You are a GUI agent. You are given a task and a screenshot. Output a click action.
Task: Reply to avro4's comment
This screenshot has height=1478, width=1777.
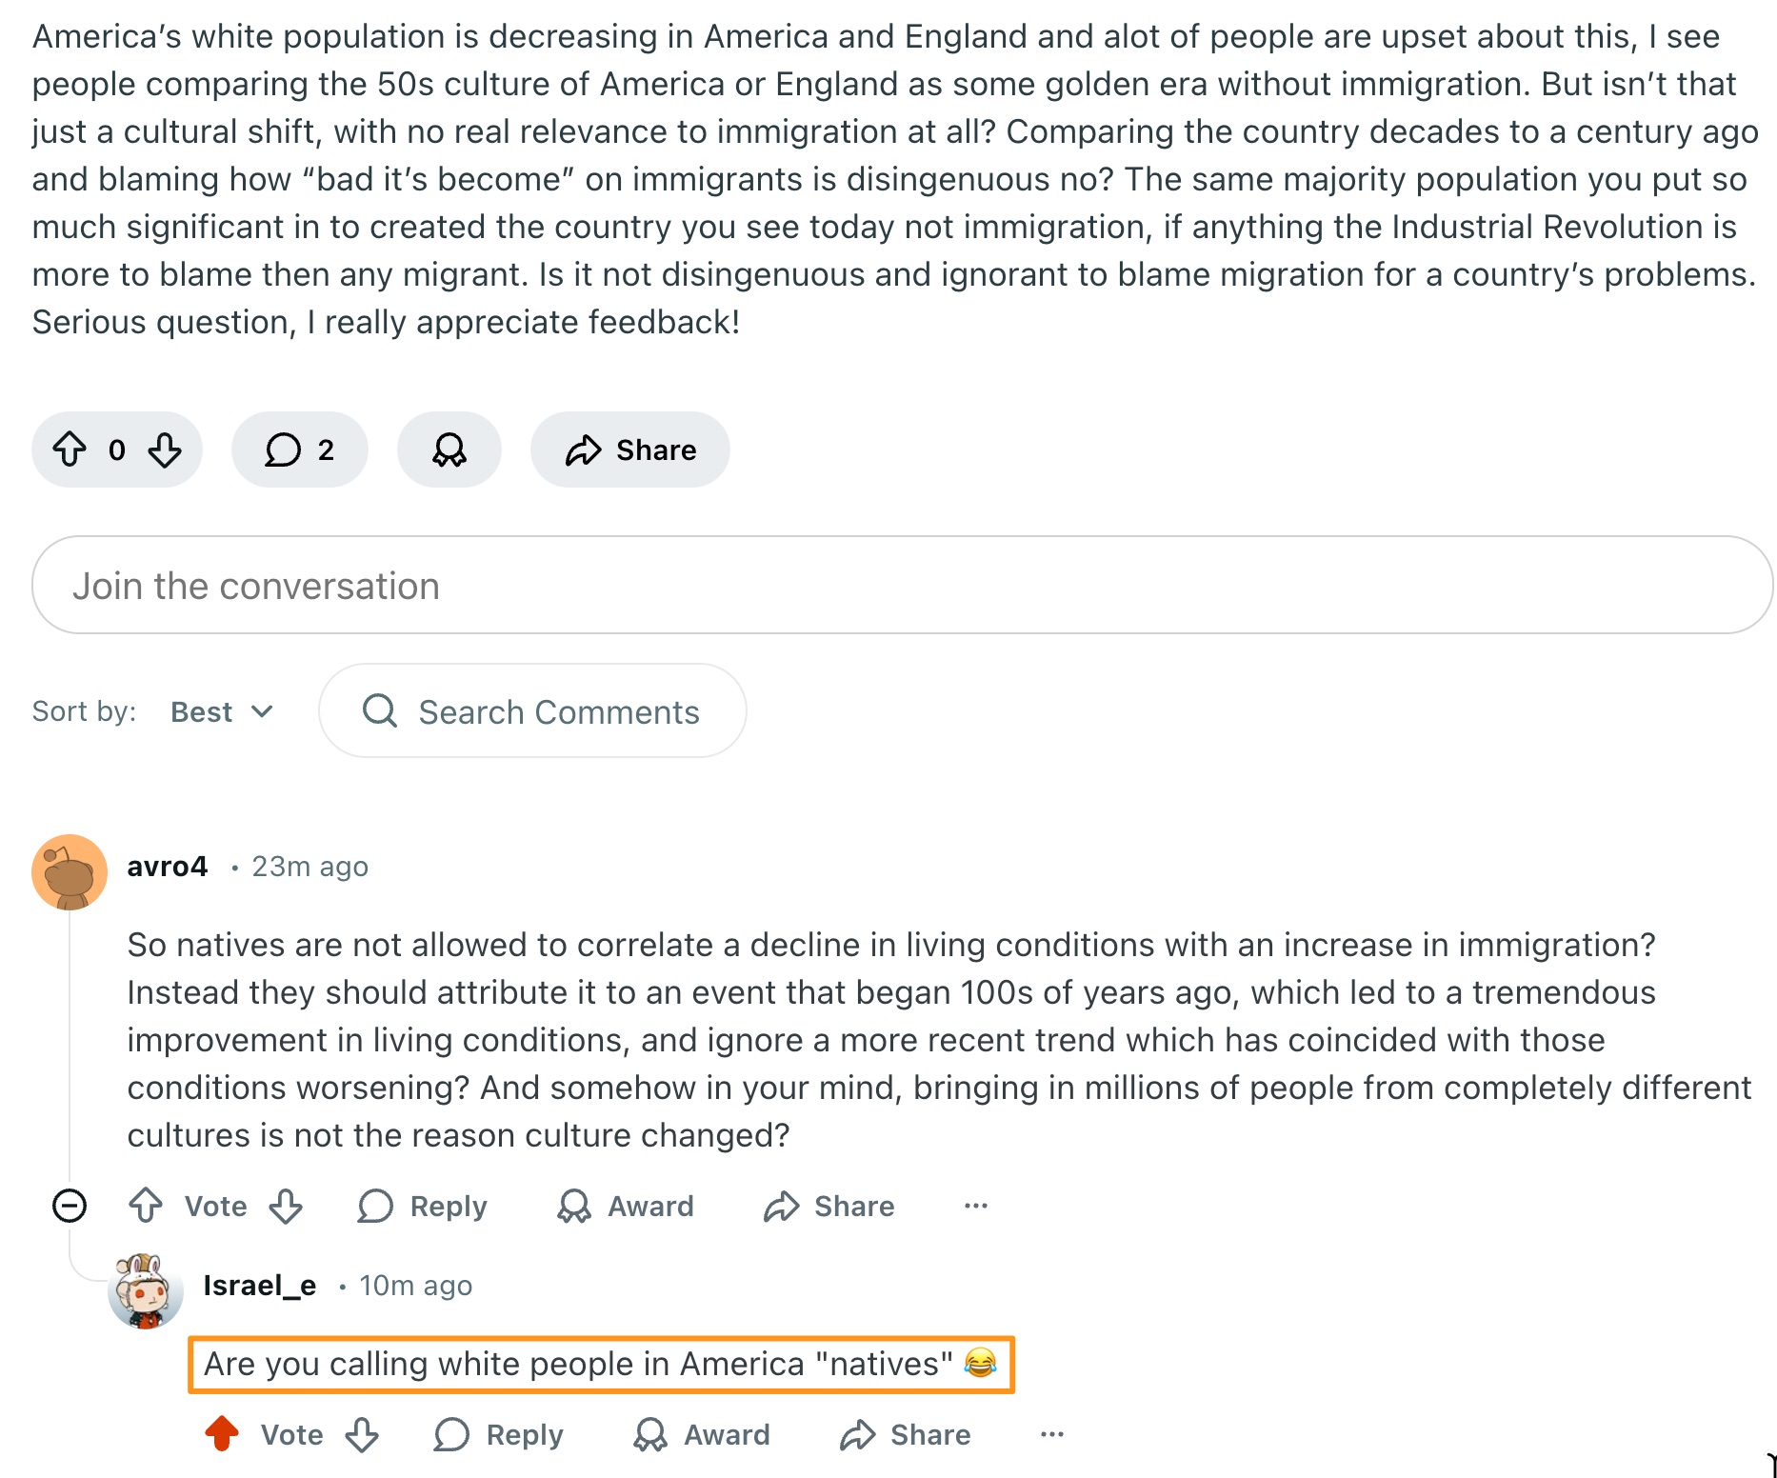[x=422, y=1206]
